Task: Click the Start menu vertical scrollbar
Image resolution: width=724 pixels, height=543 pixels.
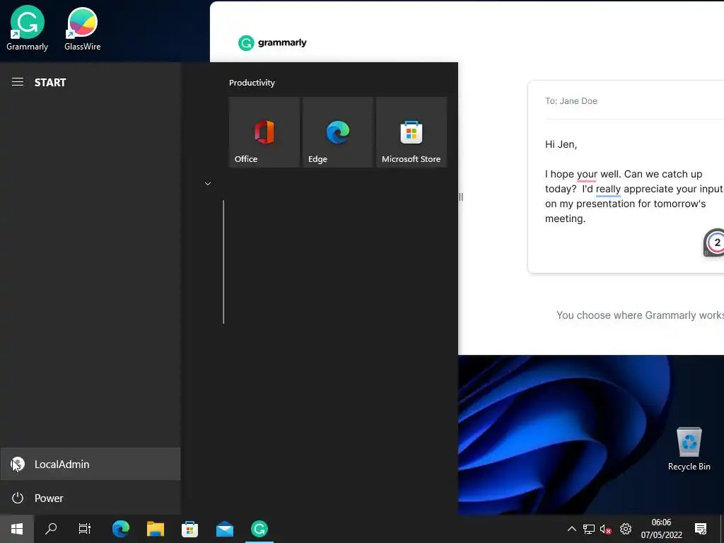Action: pyautogui.click(x=223, y=262)
